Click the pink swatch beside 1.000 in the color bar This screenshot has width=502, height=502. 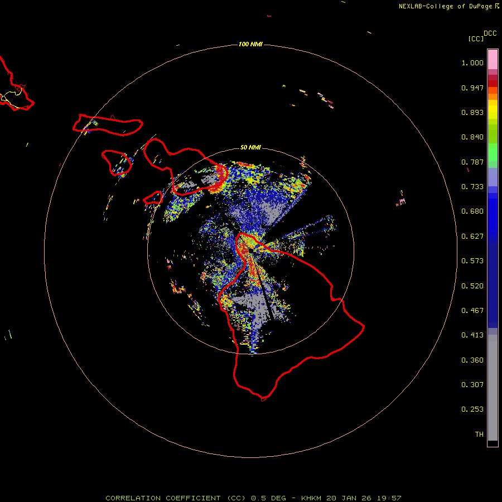[x=493, y=60]
